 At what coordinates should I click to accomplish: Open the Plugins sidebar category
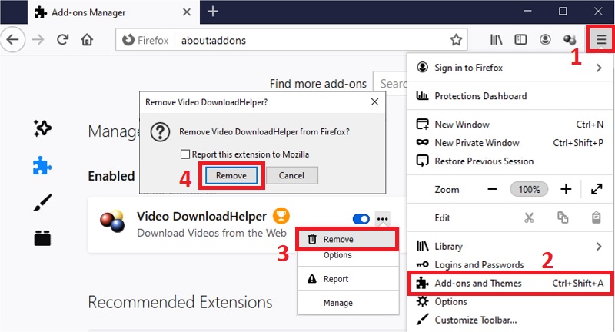point(42,238)
